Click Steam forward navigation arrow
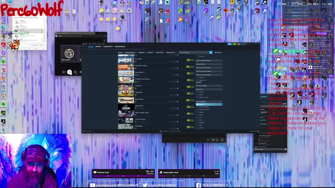Viewport: 335px width, 188px height. pos(86,46)
